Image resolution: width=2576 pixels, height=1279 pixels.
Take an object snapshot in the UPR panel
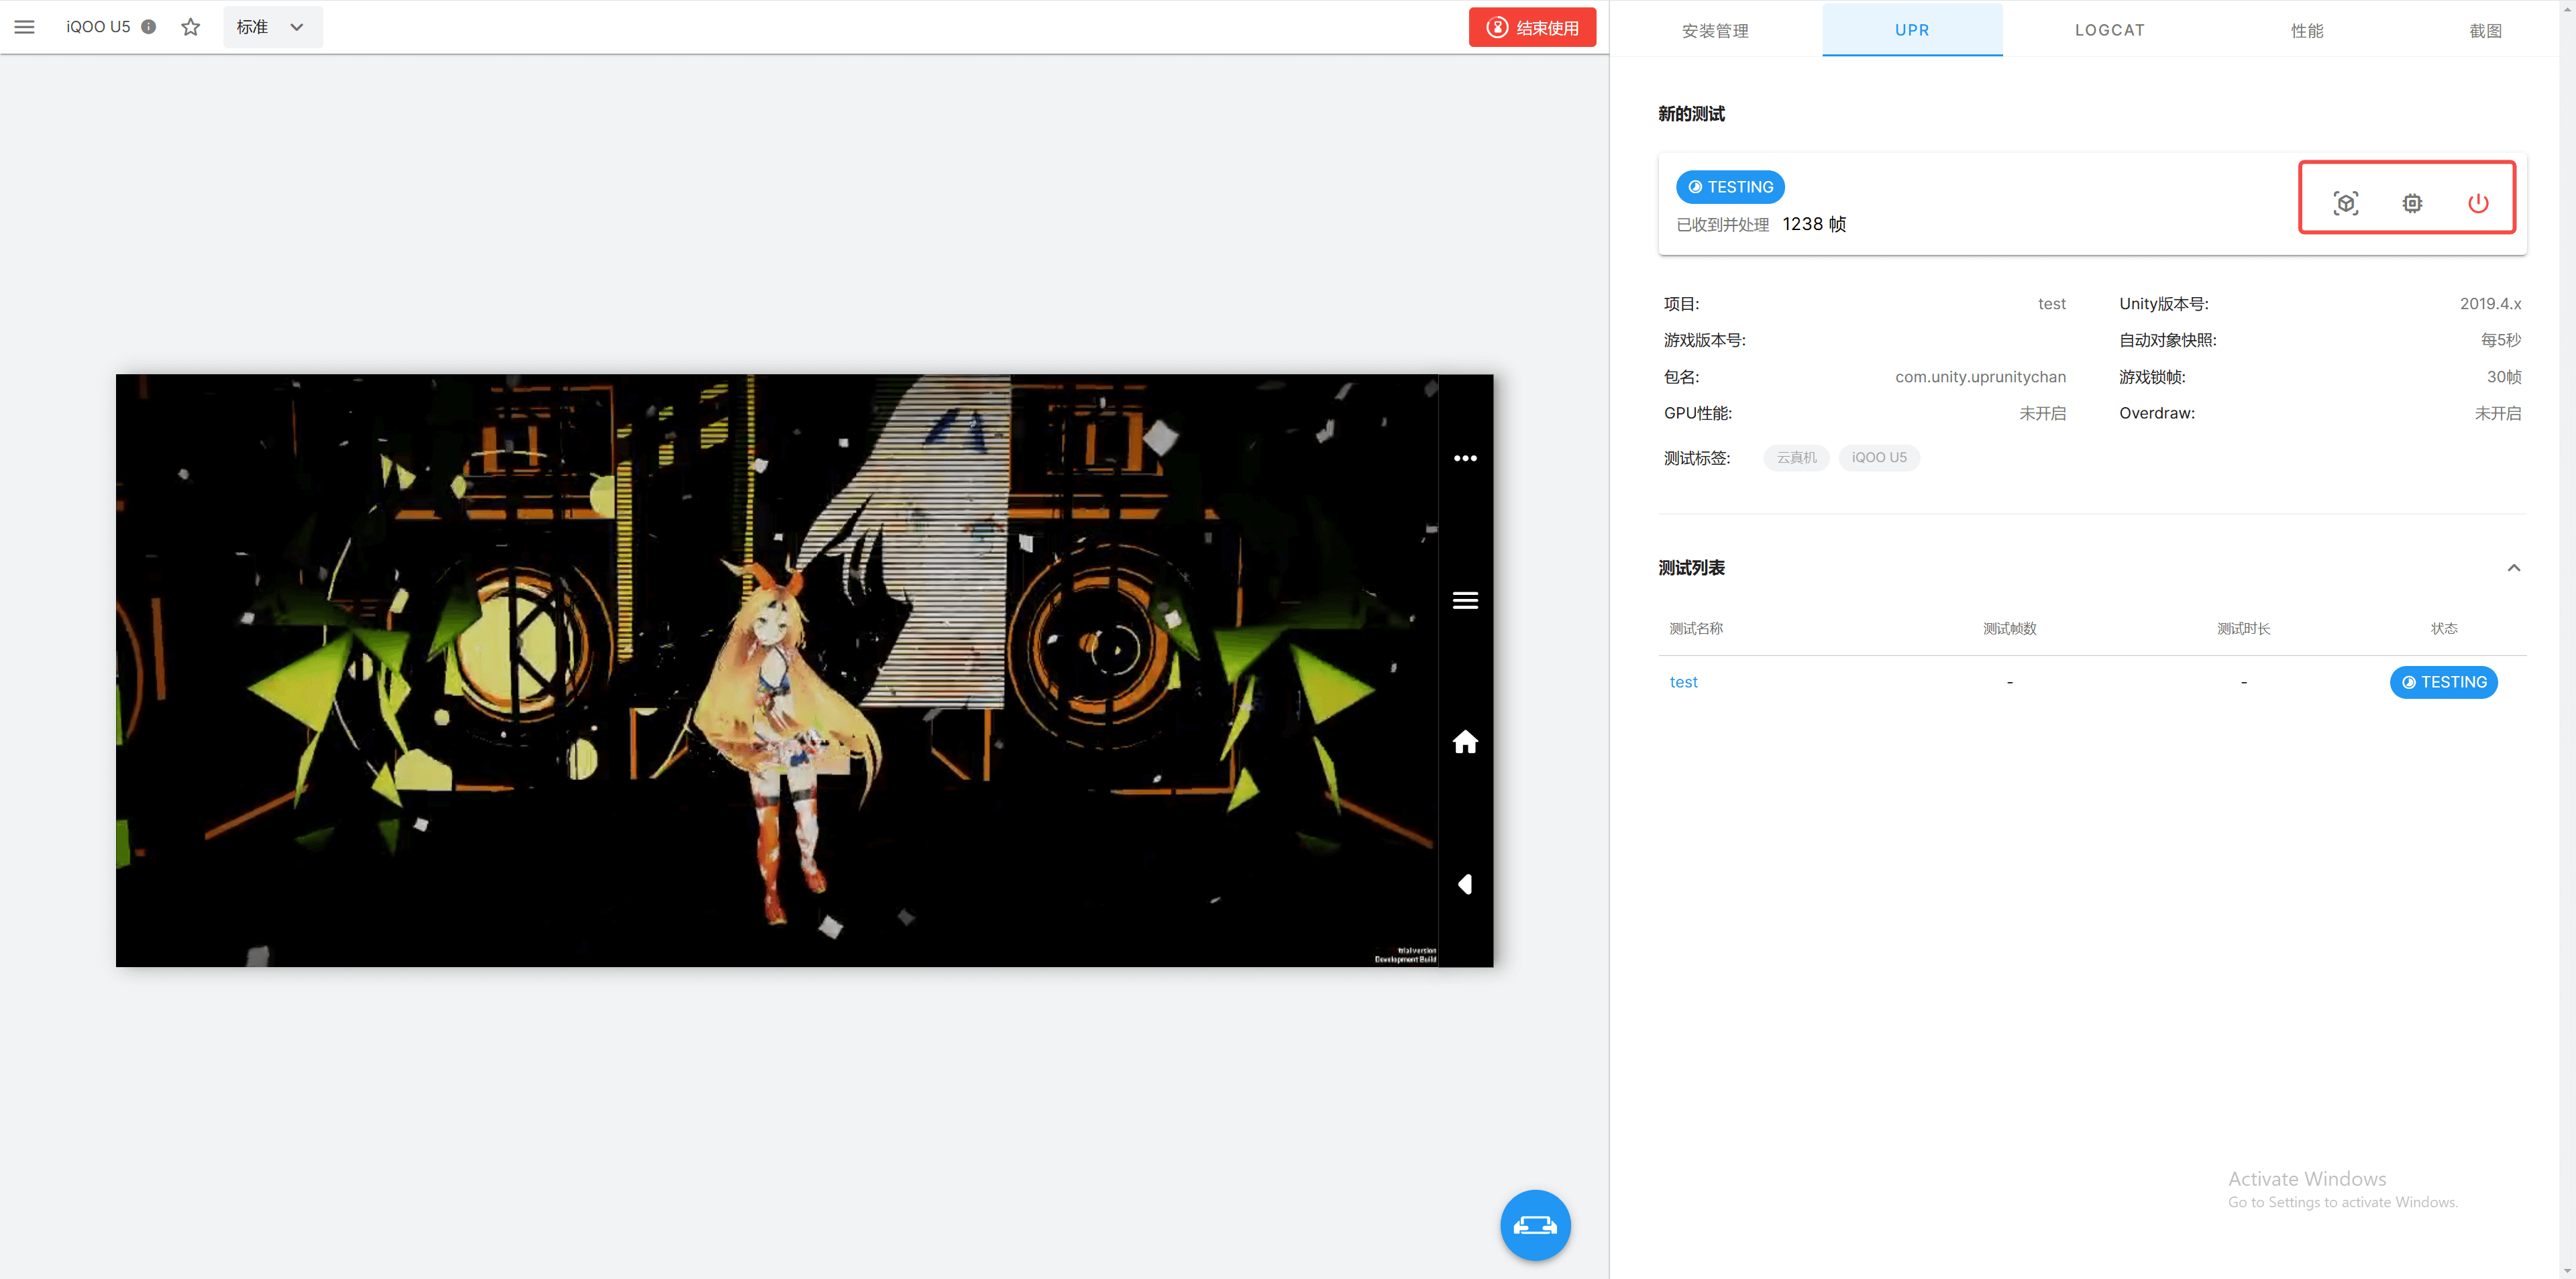pyautogui.click(x=2345, y=203)
